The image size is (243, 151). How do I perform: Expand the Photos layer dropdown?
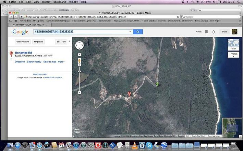coord(233,55)
